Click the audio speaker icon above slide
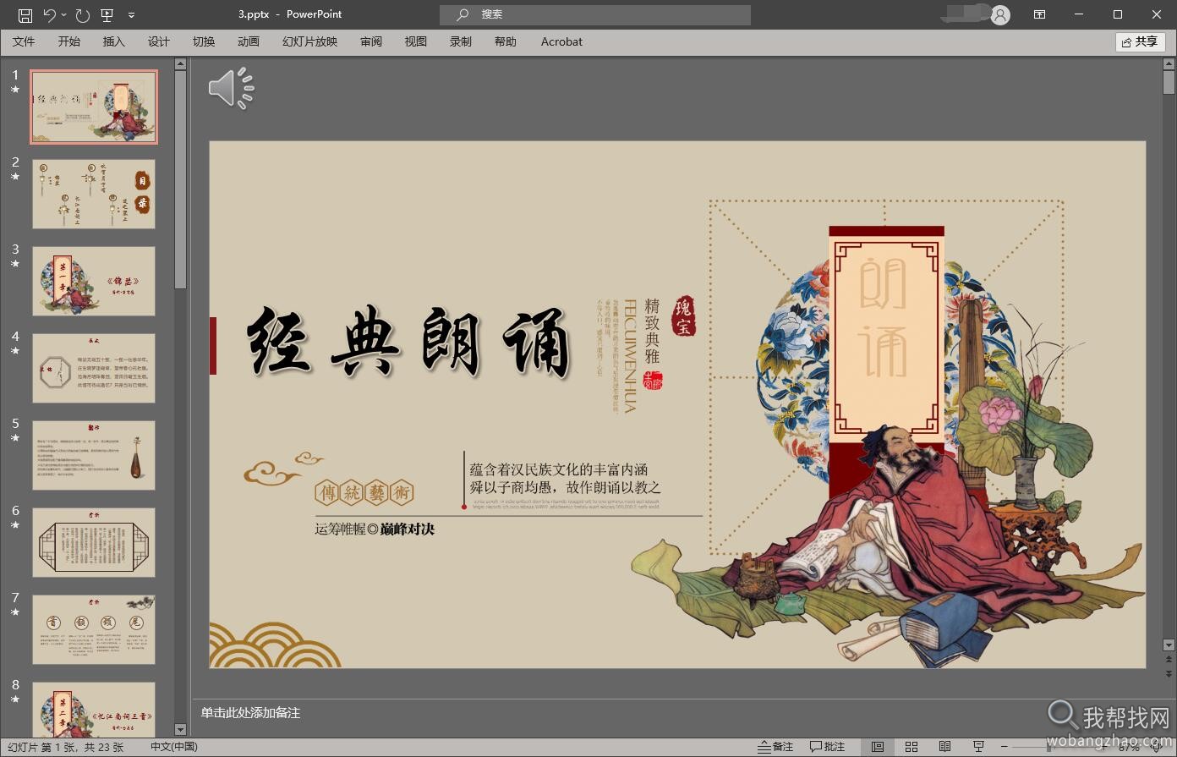 click(231, 88)
